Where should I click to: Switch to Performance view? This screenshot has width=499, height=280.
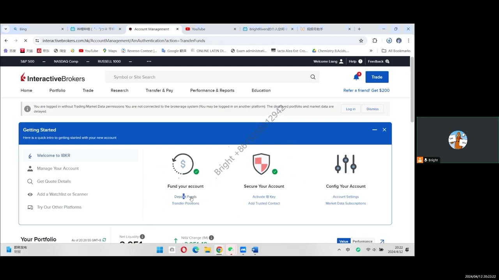[362, 241]
